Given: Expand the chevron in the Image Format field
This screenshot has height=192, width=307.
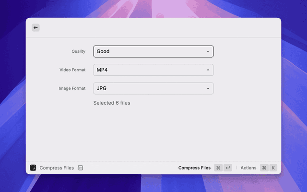Looking at the screenshot, I should pyautogui.click(x=208, y=88).
